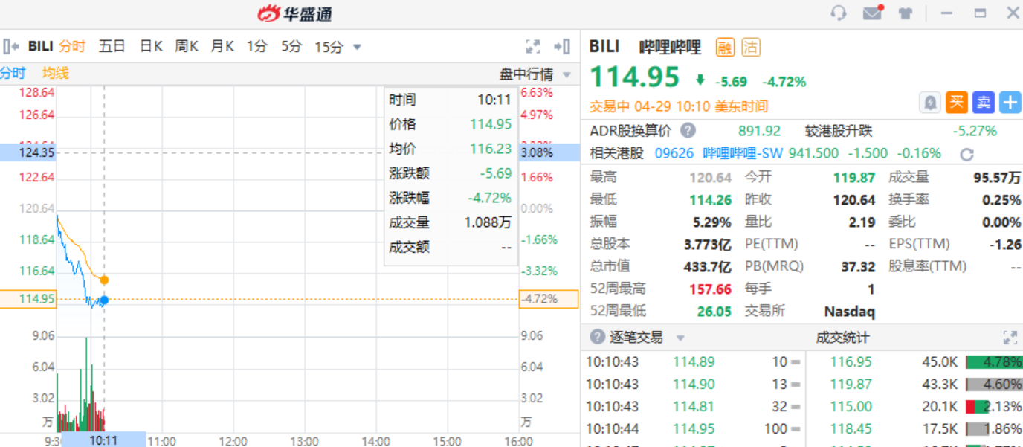Screen dimensions: 1023x447
Task: Add BILI to watchlist plus icon
Action: [1010, 103]
